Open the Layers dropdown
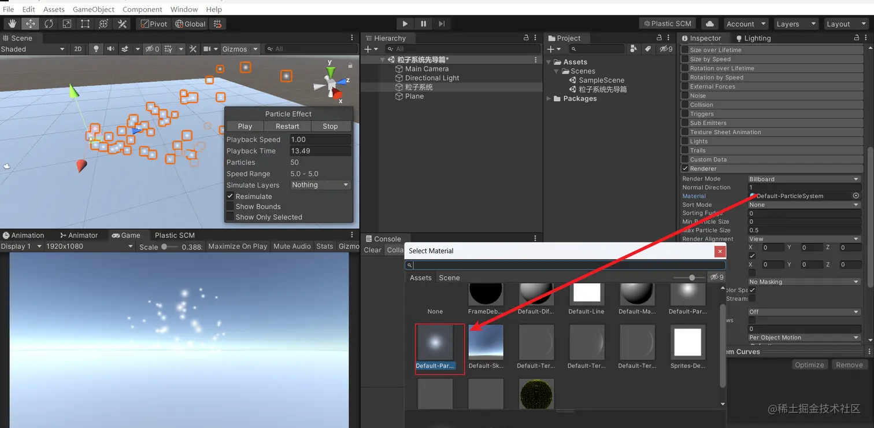Viewport: 874px width, 428px height. click(796, 24)
